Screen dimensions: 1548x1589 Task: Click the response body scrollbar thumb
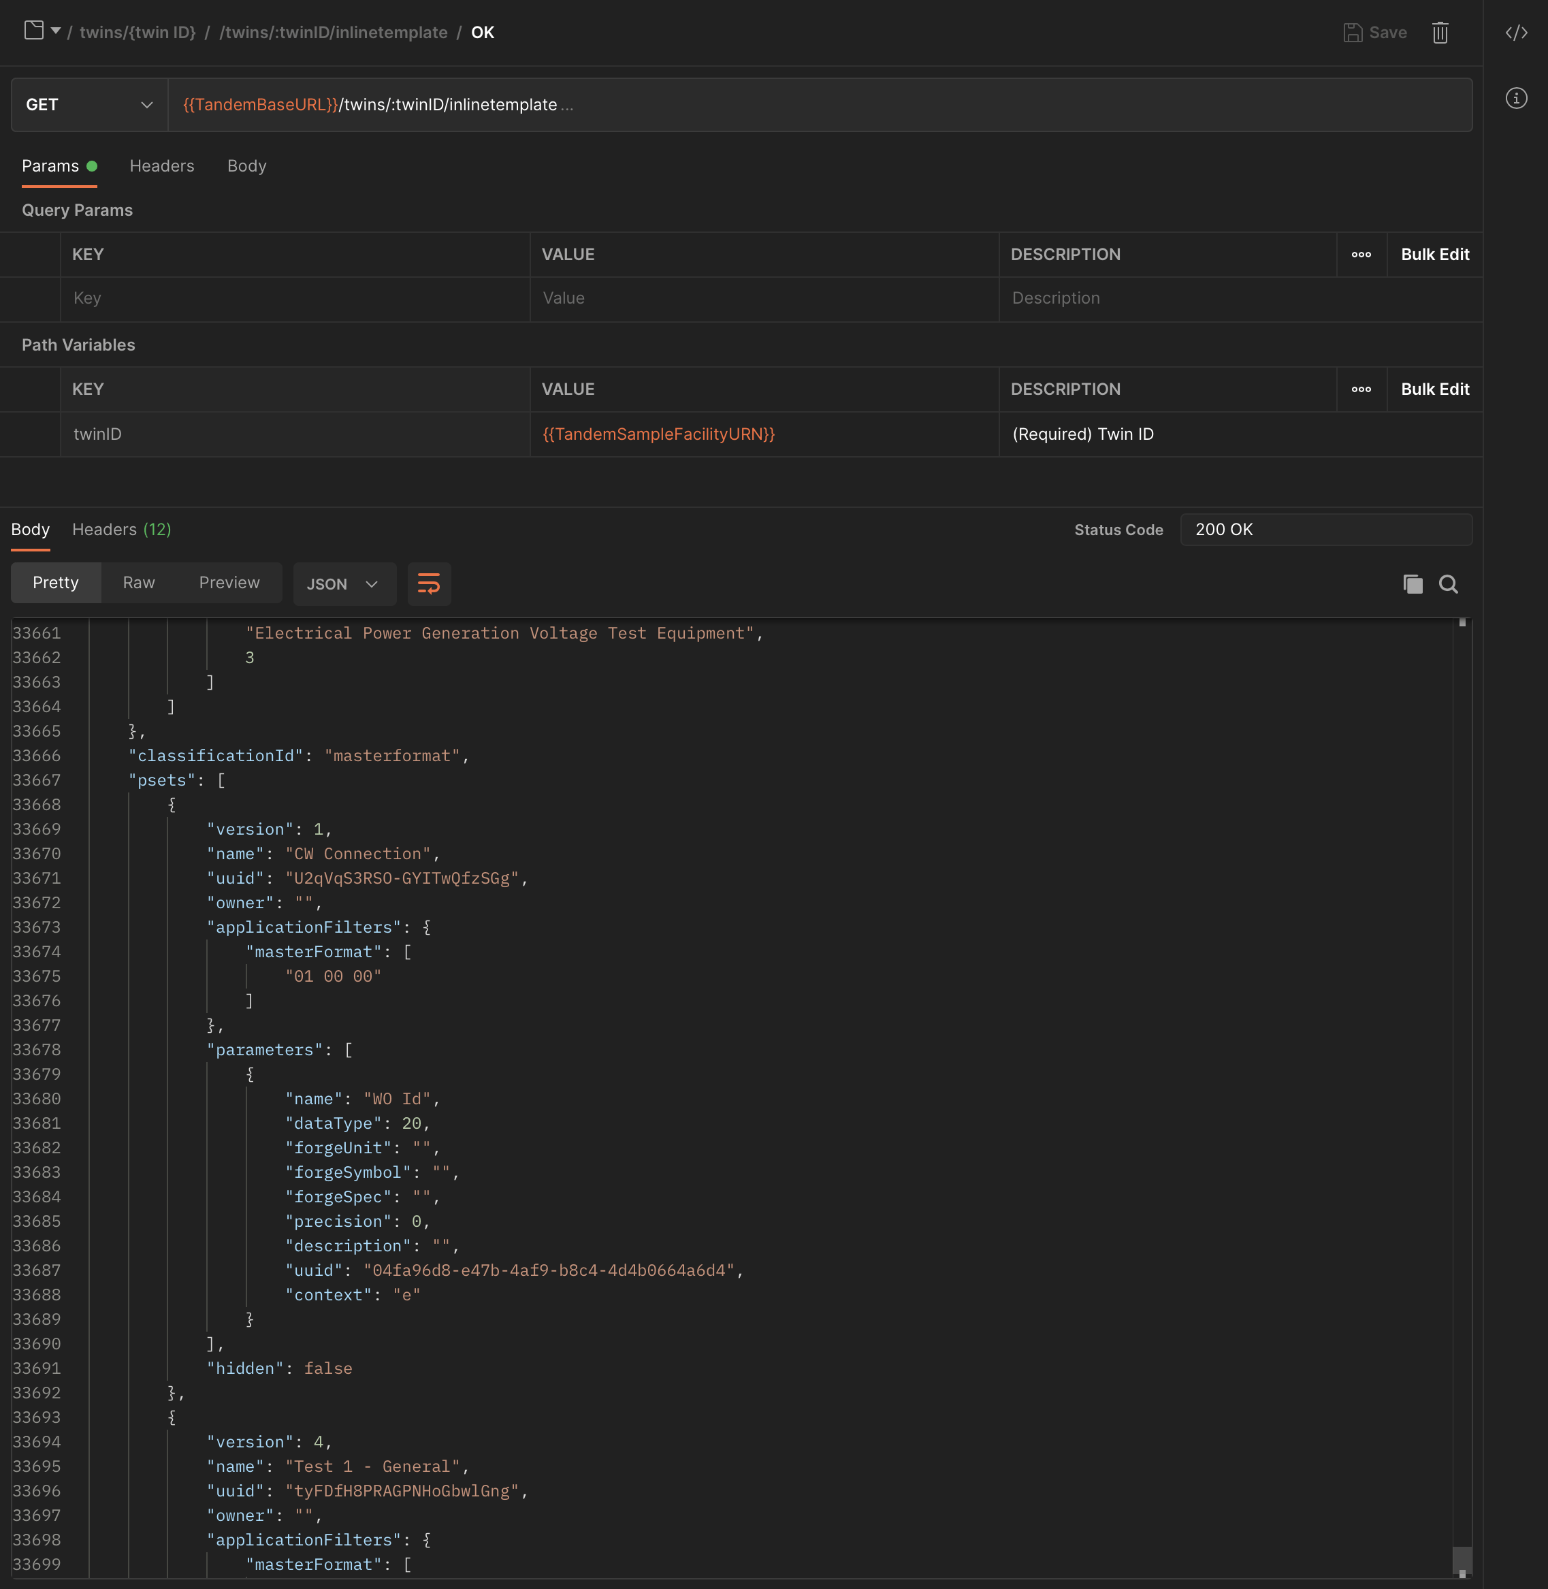(x=1462, y=1558)
